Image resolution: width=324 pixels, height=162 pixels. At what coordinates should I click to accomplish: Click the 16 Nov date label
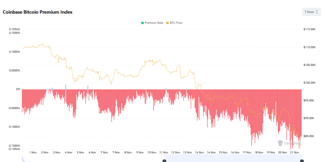click(235, 152)
